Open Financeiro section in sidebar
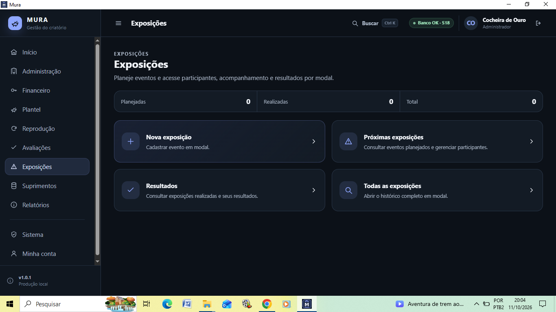 (x=47, y=91)
